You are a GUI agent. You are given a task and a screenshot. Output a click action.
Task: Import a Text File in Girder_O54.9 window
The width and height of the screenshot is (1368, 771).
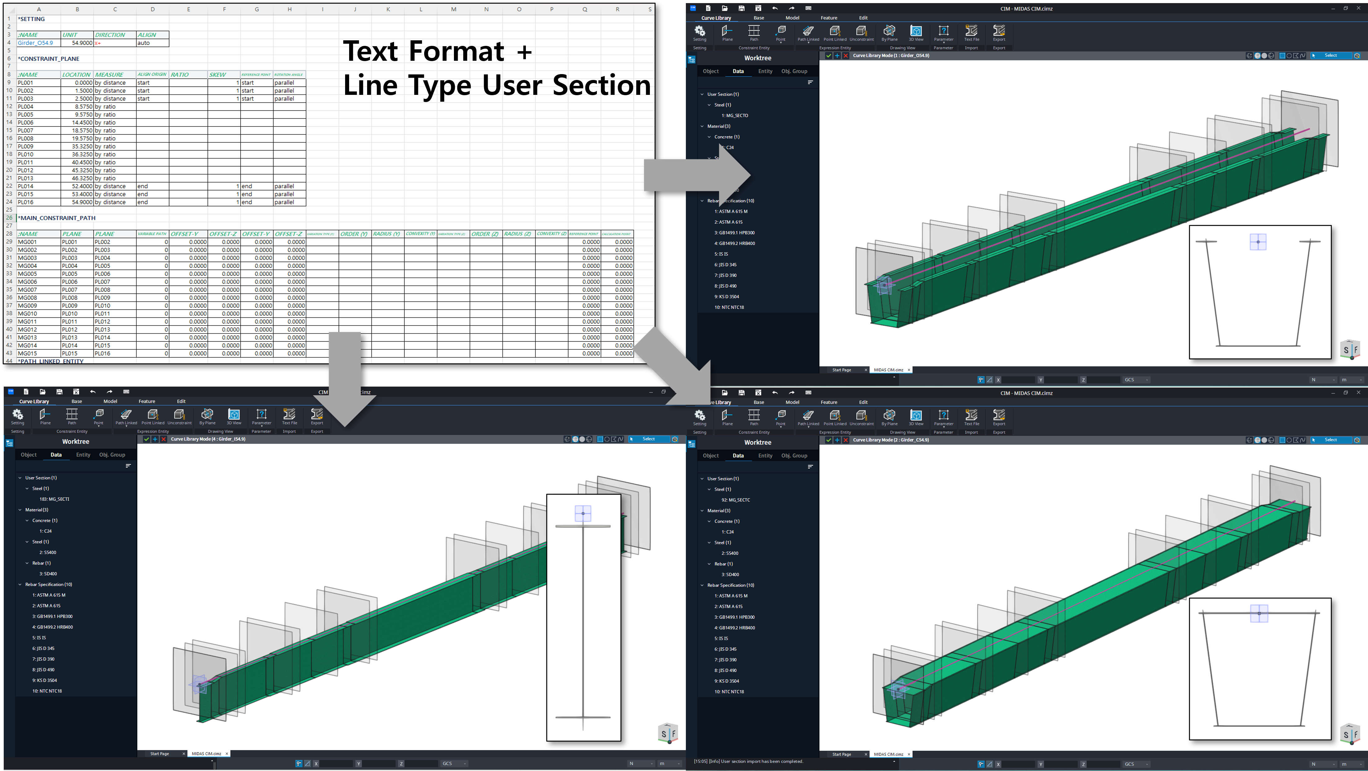pos(971,33)
